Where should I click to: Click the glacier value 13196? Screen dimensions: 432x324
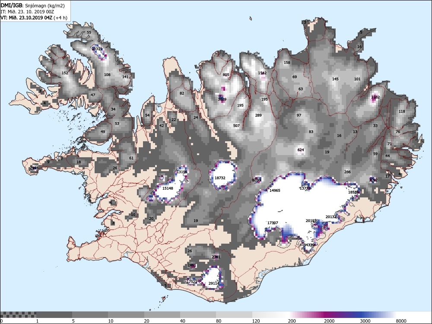point(182,172)
